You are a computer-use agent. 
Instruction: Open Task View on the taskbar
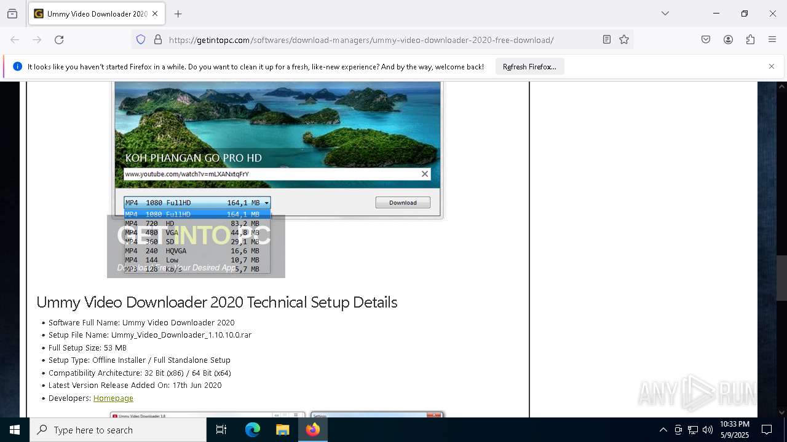click(221, 430)
